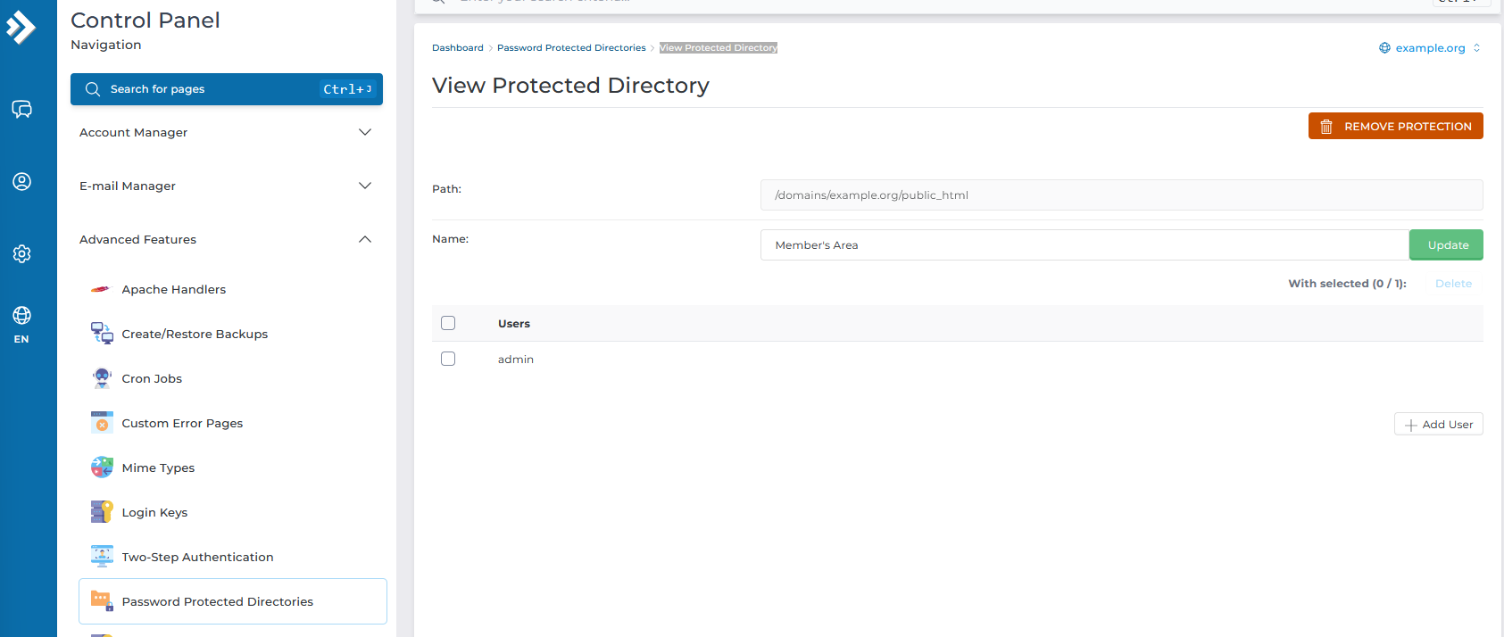This screenshot has height=637, width=1504.
Task: Open the settings gear icon
Action: pyautogui.click(x=21, y=253)
